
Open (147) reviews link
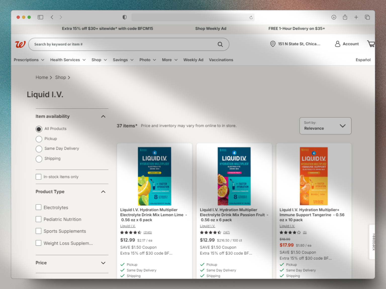pyautogui.click(x=226, y=233)
